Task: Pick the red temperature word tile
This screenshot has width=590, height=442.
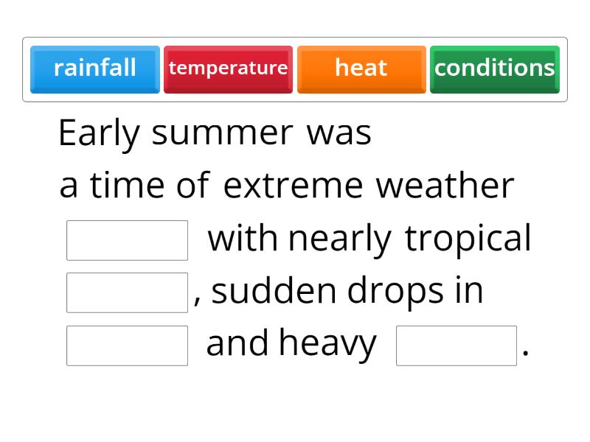Action: (228, 69)
